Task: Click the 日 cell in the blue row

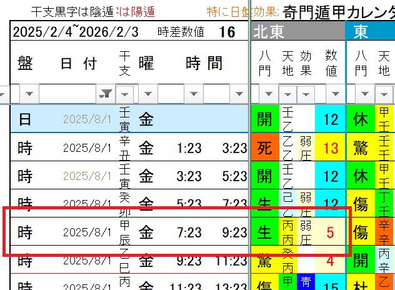Action: (24, 119)
